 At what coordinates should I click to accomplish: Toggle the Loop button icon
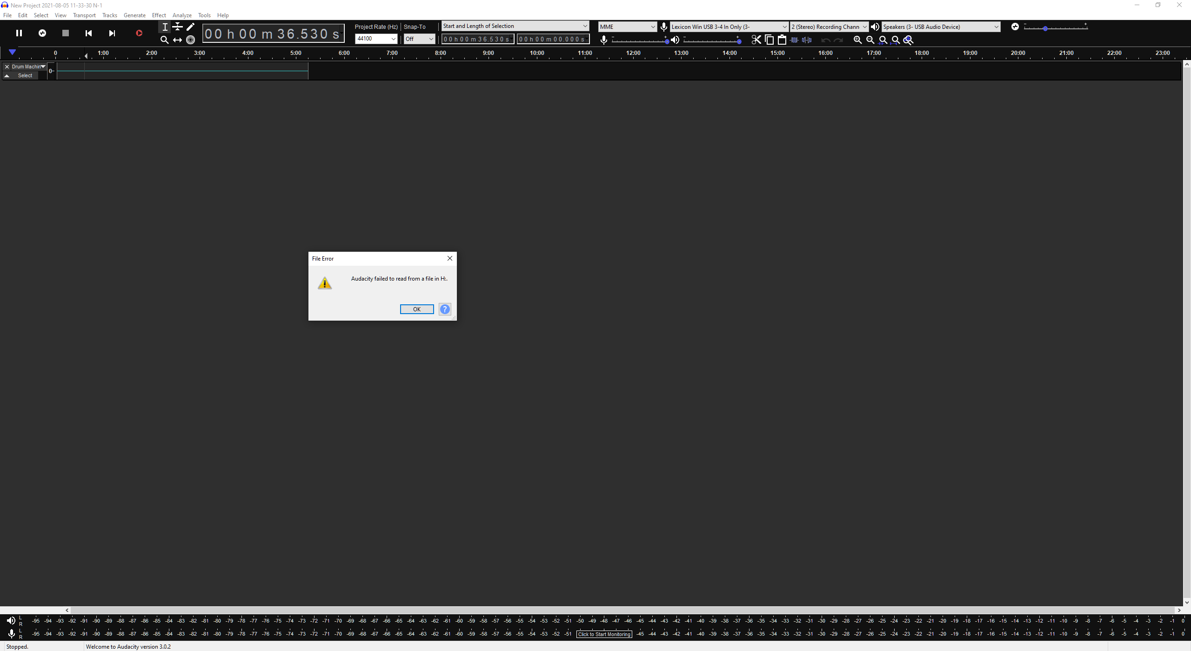click(42, 33)
